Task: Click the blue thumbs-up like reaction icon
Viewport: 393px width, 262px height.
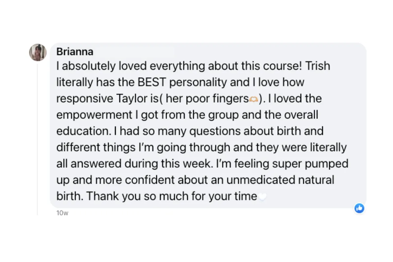Action: pos(359,208)
